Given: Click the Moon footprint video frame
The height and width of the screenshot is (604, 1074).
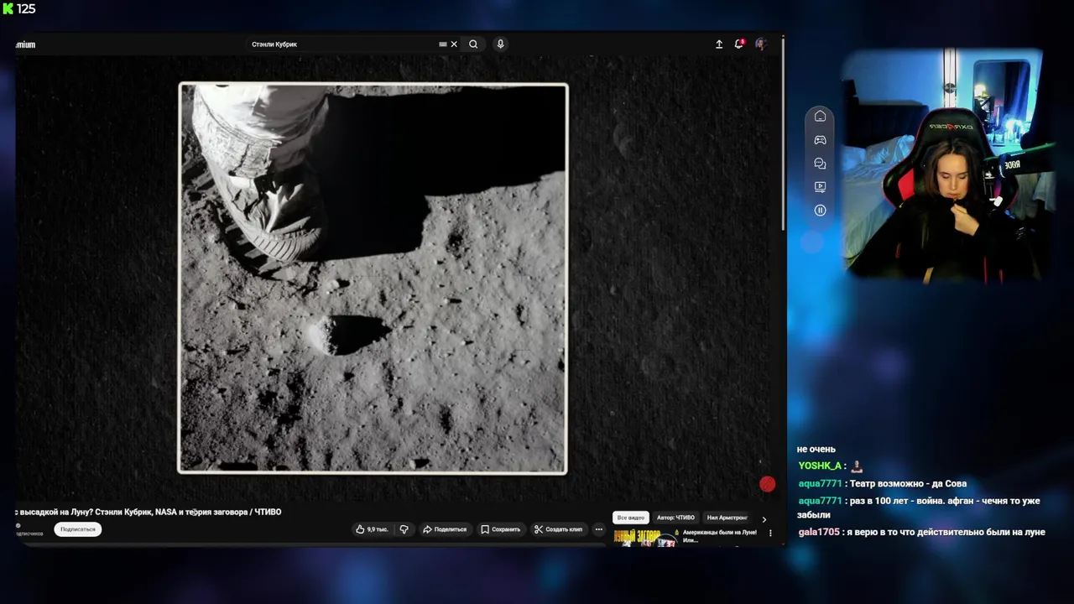Looking at the screenshot, I should point(373,279).
